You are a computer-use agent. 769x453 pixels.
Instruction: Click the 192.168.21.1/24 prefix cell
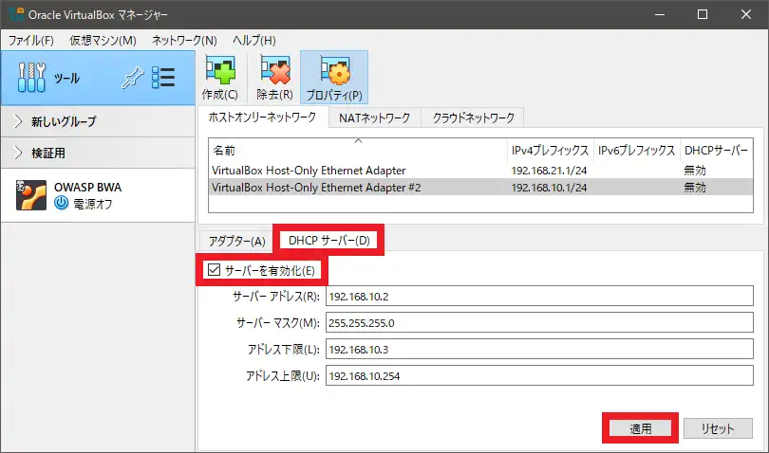pyautogui.click(x=550, y=171)
